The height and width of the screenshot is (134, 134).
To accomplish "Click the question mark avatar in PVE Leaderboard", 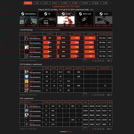I will 27,124.
